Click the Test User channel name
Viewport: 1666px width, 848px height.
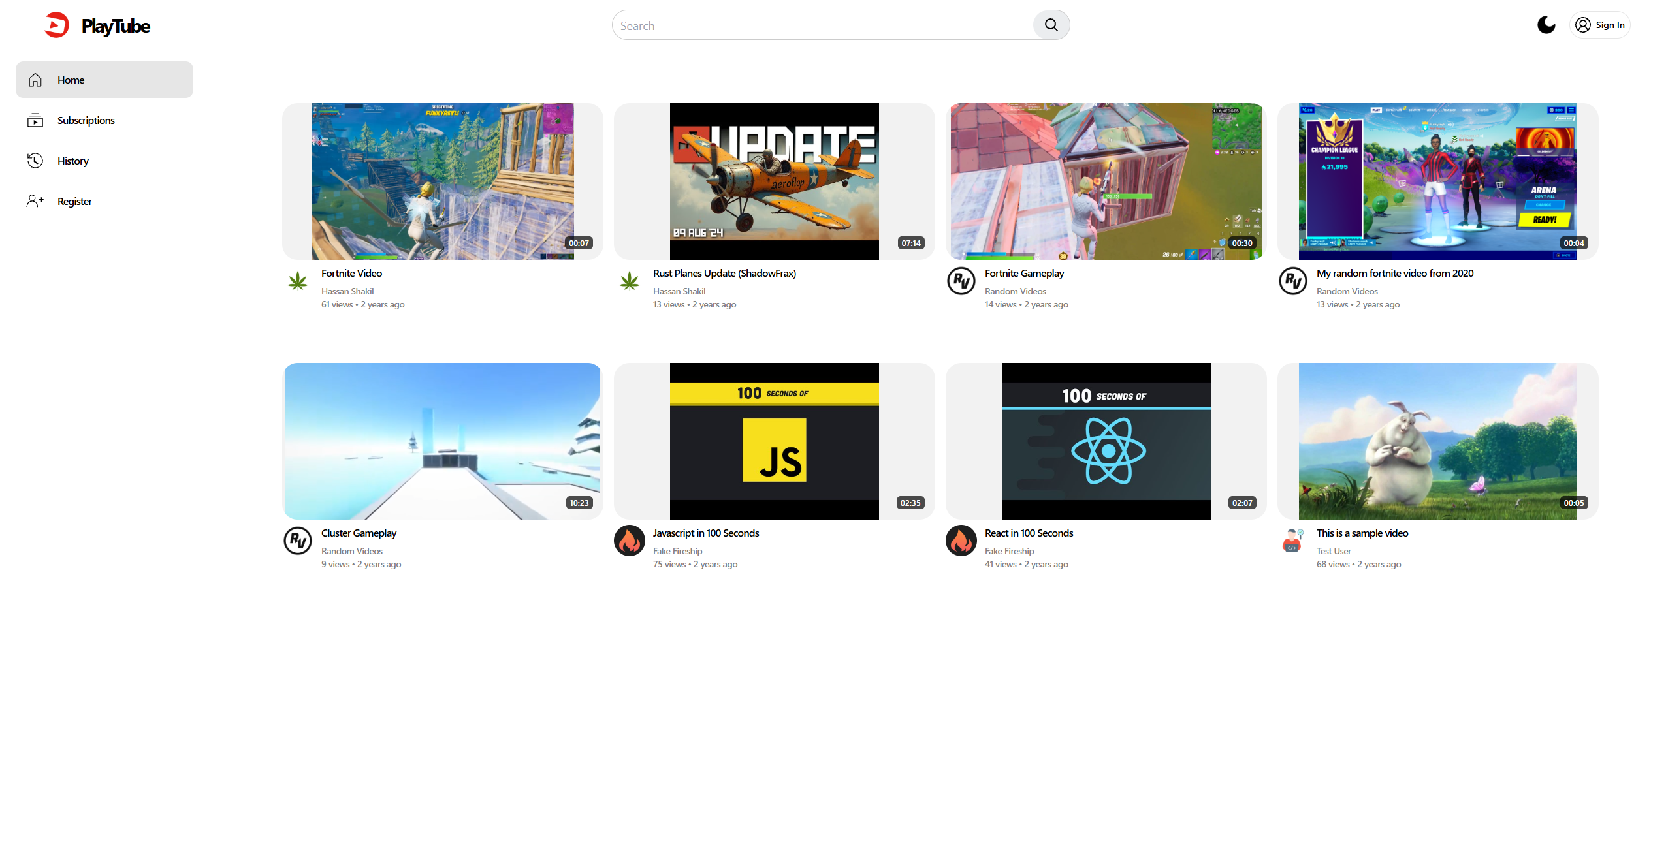pos(1334,551)
